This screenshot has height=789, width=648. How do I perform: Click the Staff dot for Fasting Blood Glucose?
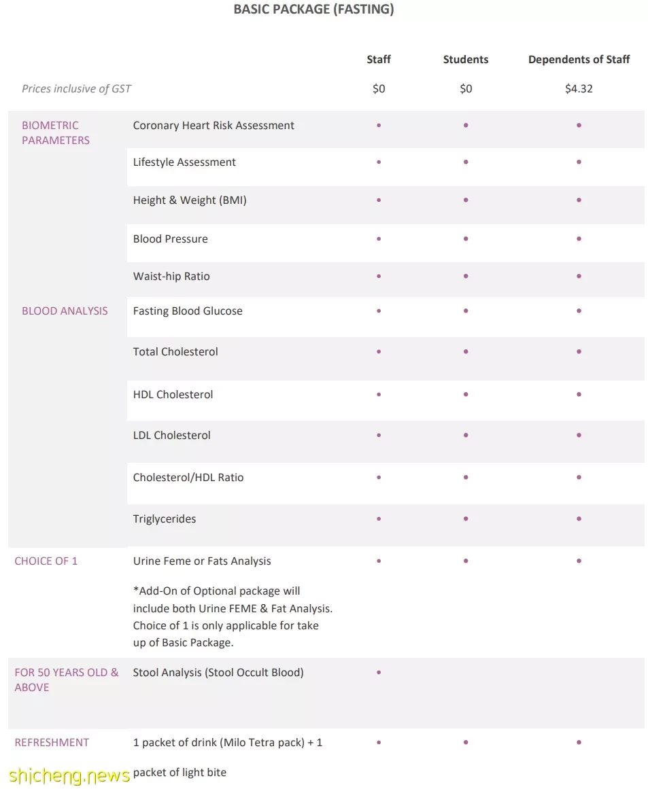[379, 311]
